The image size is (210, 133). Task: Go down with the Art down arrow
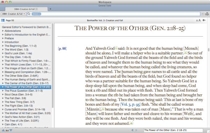point(11,130)
